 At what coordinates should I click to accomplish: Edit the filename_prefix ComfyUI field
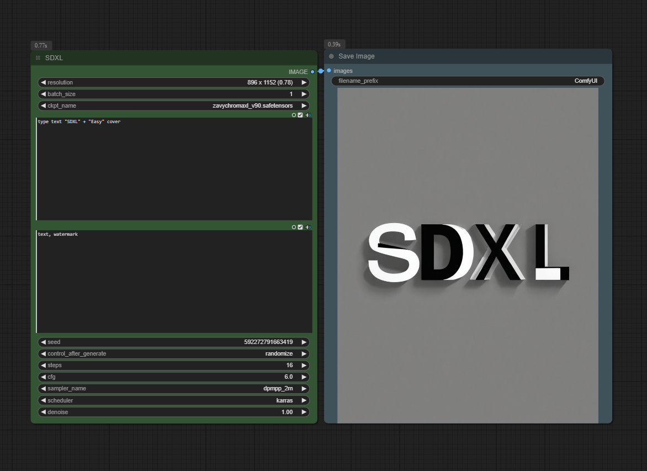[x=468, y=81]
